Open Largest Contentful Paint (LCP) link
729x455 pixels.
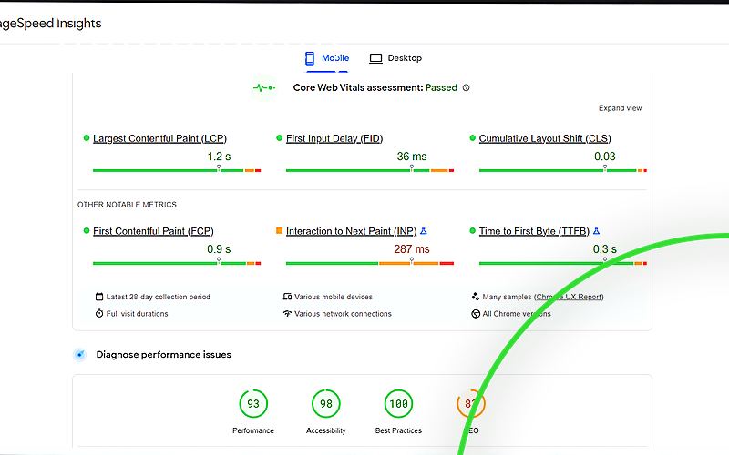[x=159, y=138]
